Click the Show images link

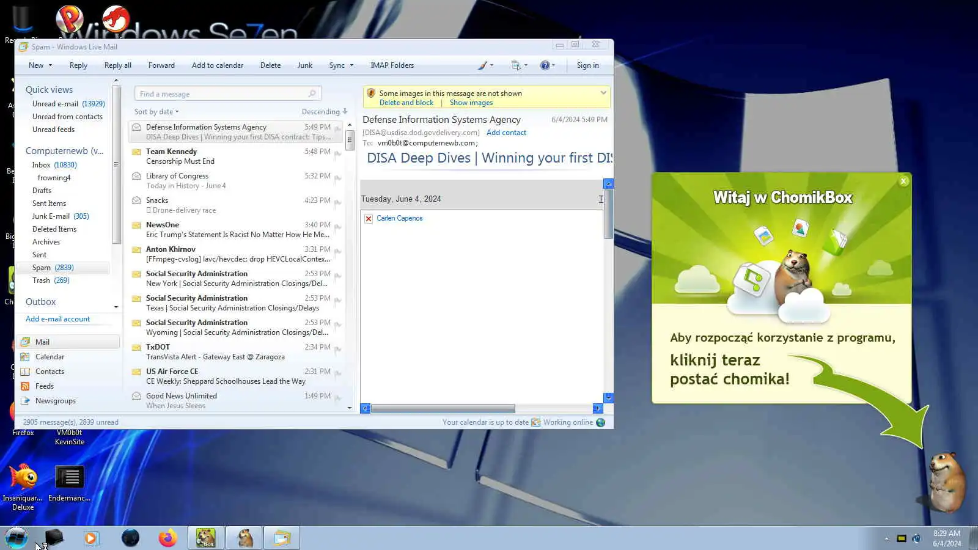coord(471,103)
